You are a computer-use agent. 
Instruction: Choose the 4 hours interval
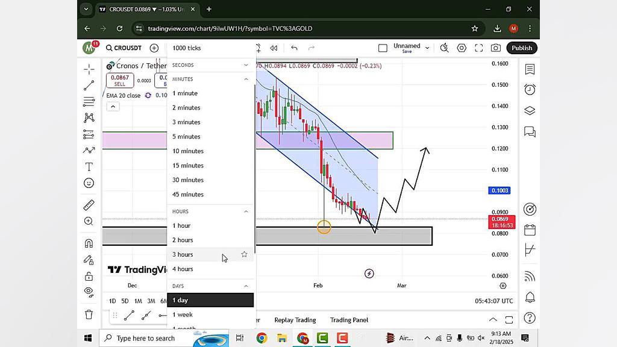click(x=210, y=269)
